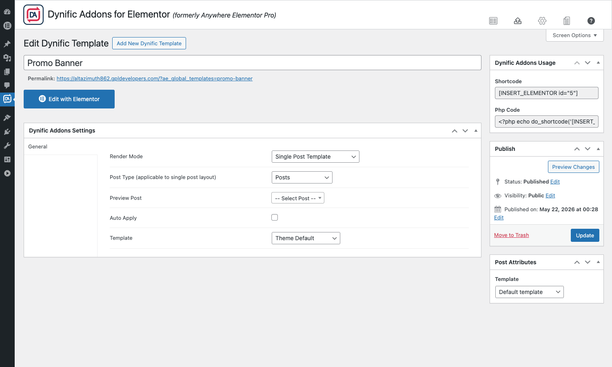Move Publish panel up

(x=577, y=149)
